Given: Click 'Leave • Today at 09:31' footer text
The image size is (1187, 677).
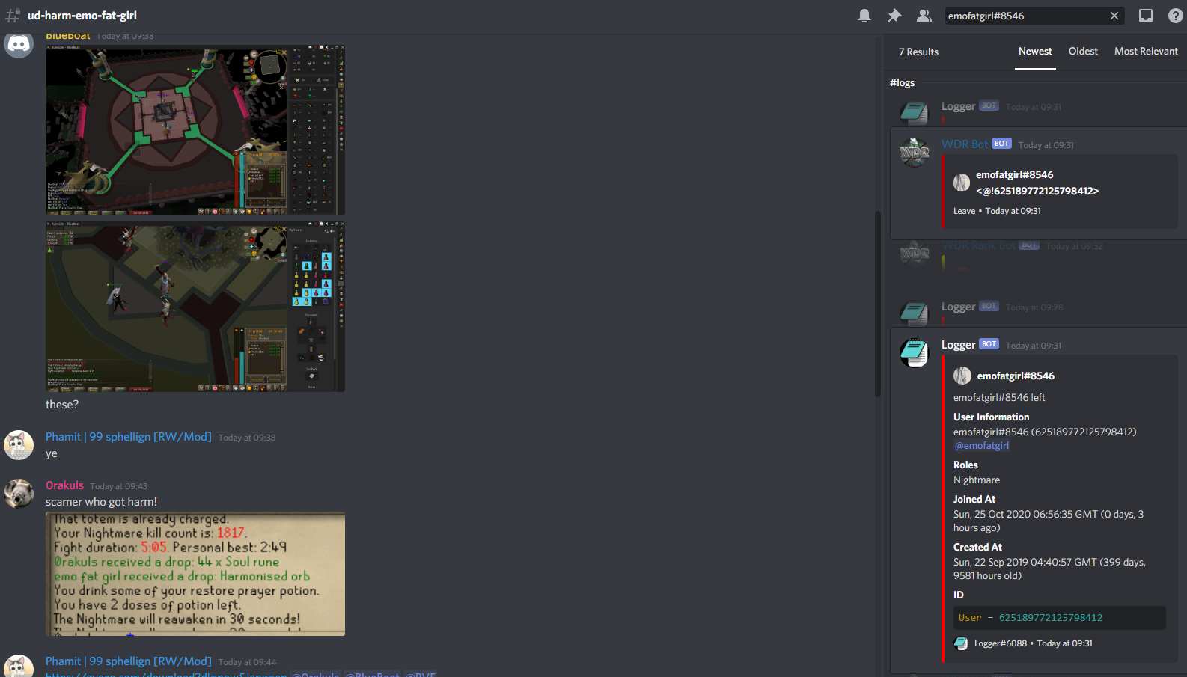Looking at the screenshot, I should click(997, 211).
